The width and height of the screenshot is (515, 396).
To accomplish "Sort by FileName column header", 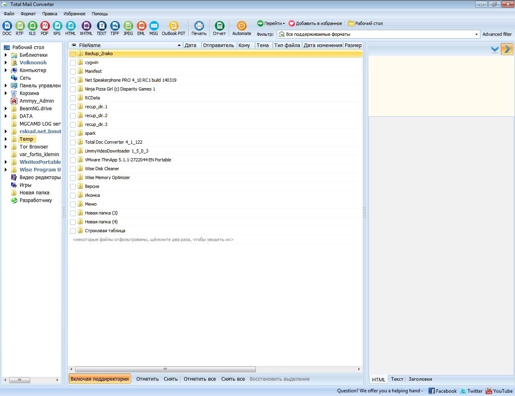I will [126, 45].
